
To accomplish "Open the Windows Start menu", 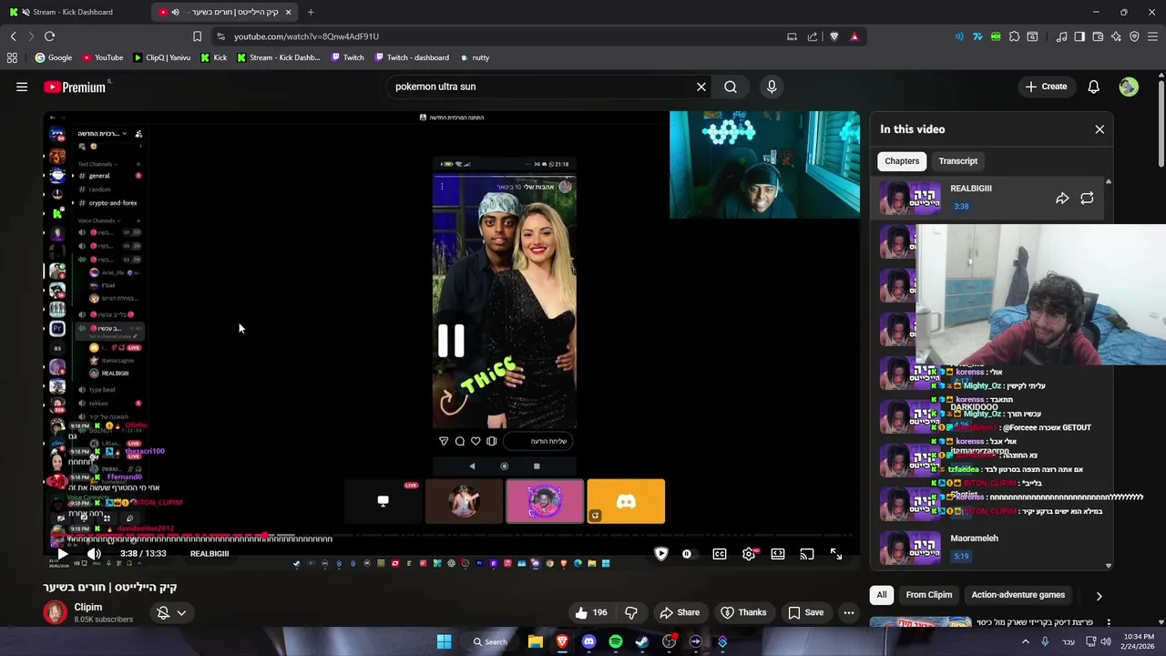I will click(x=444, y=641).
